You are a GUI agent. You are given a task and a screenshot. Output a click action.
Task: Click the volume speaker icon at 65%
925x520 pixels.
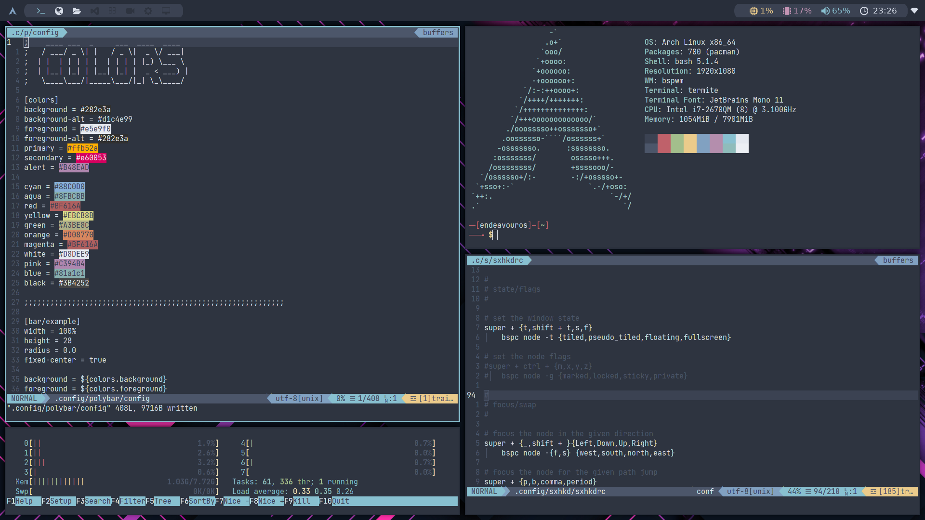(825, 11)
